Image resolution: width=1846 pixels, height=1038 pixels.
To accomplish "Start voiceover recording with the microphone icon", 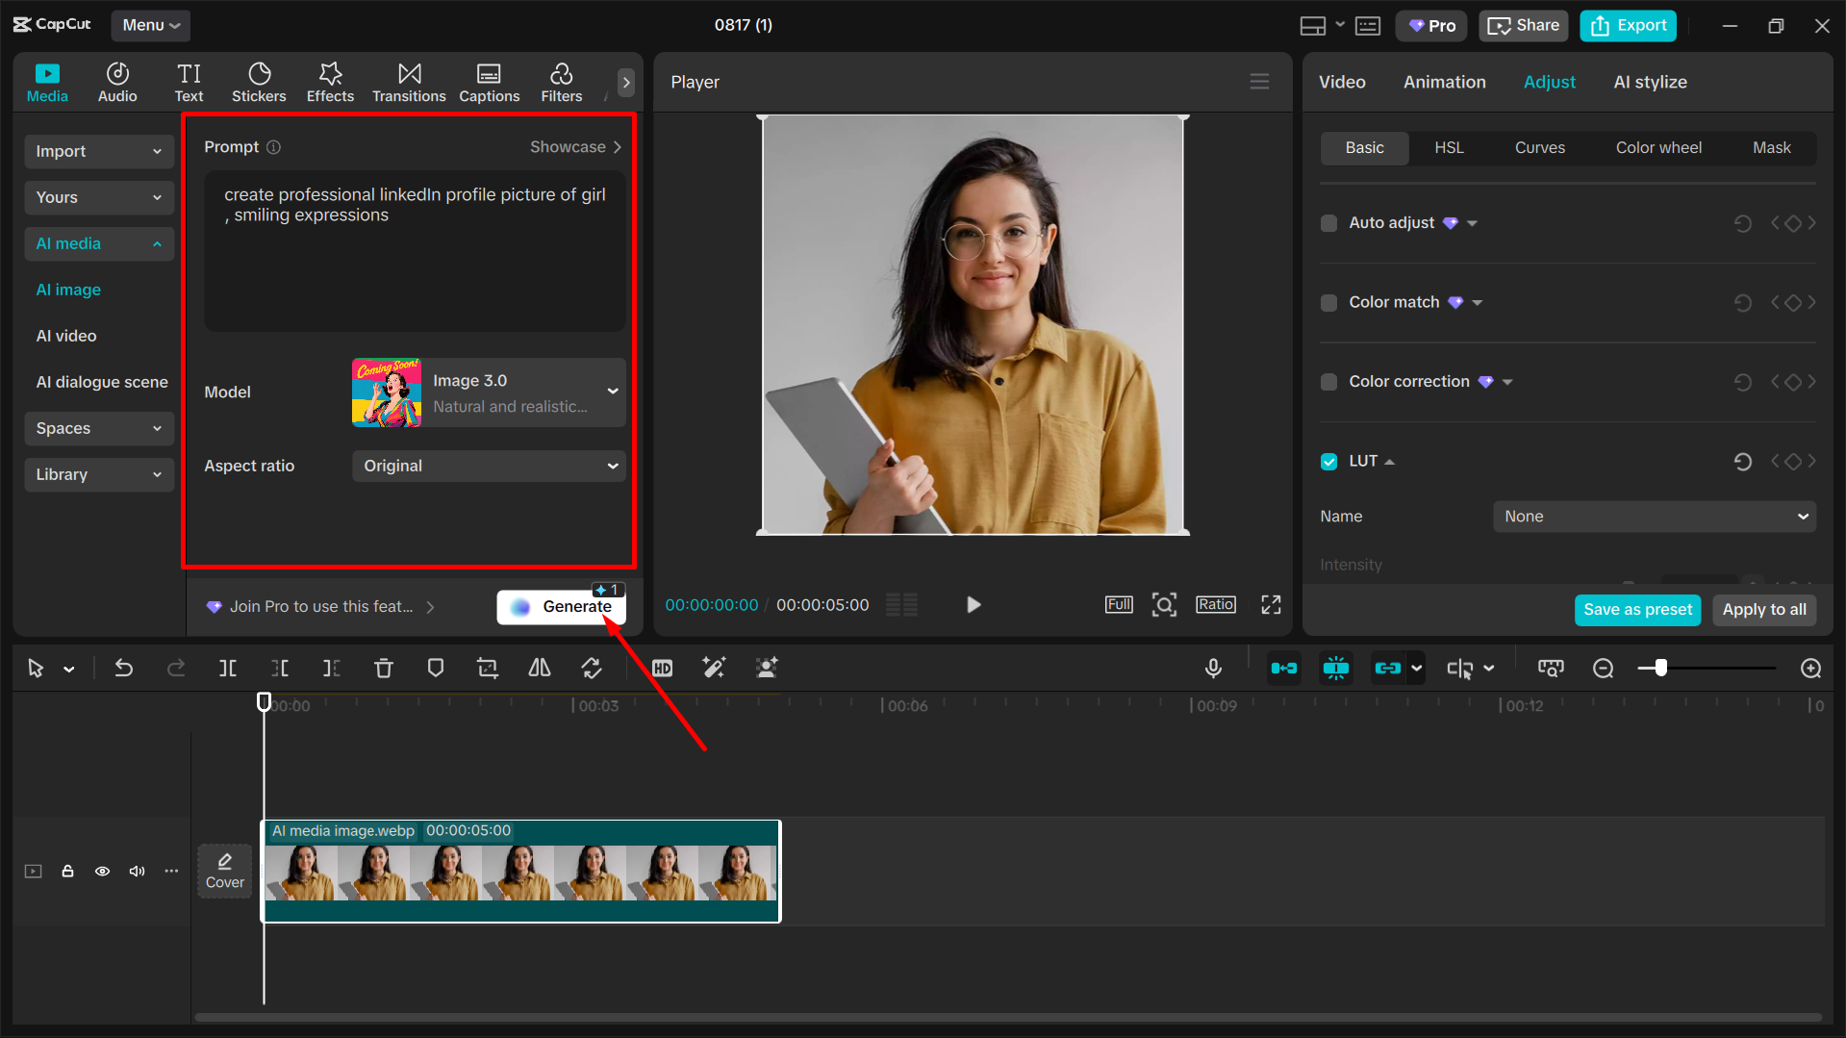I will [1213, 668].
